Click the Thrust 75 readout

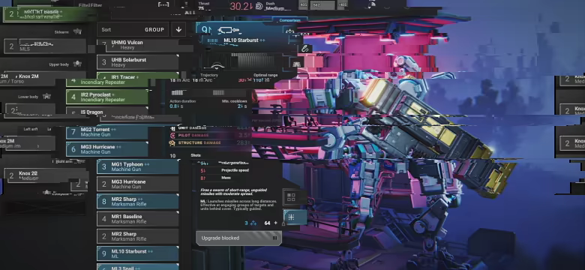coord(204,6)
